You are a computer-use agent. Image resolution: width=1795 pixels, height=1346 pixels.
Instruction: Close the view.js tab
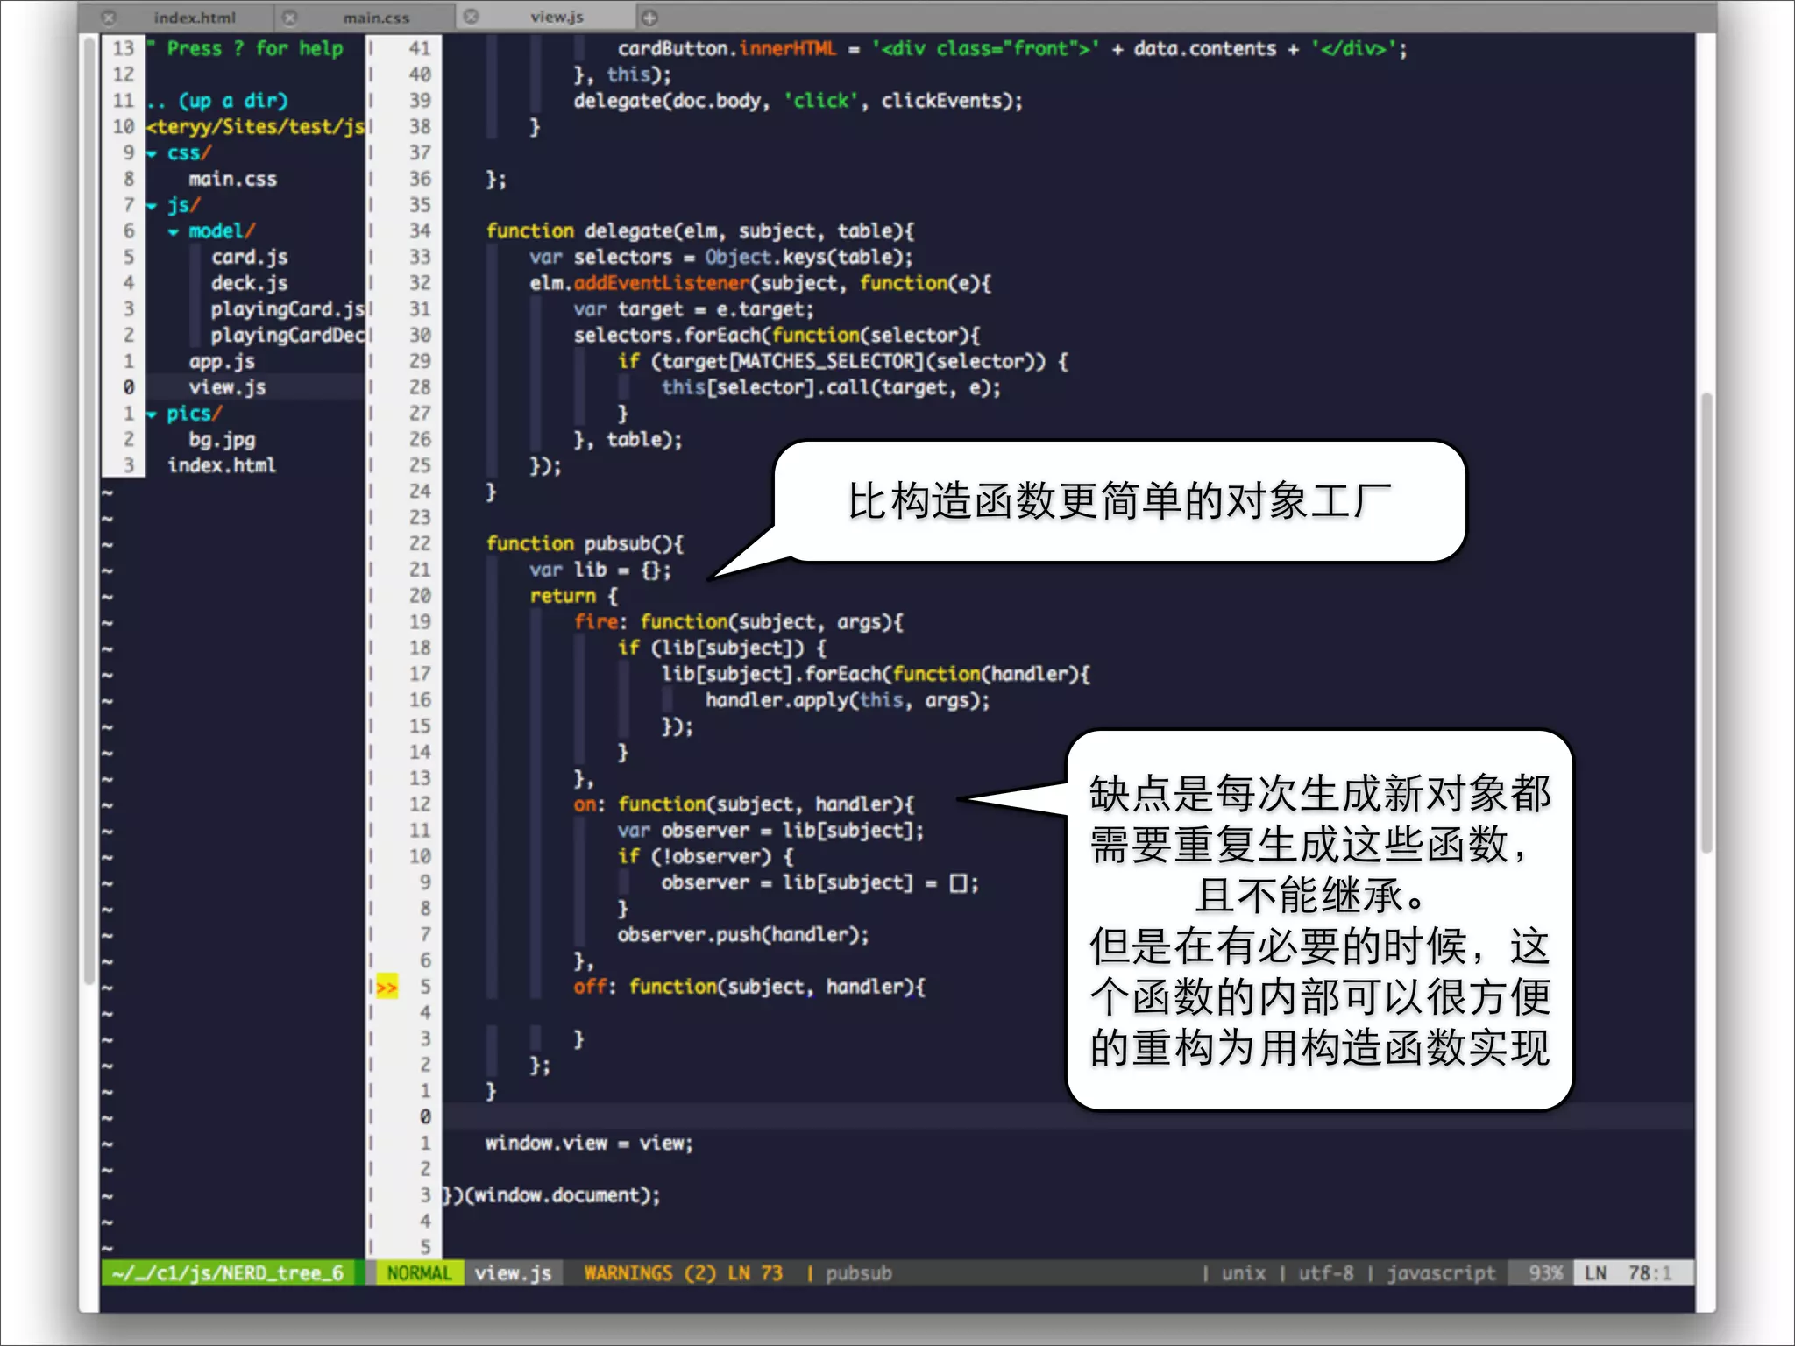tap(472, 17)
